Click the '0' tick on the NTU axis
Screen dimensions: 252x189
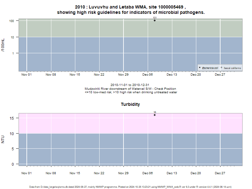(x=13, y=164)
